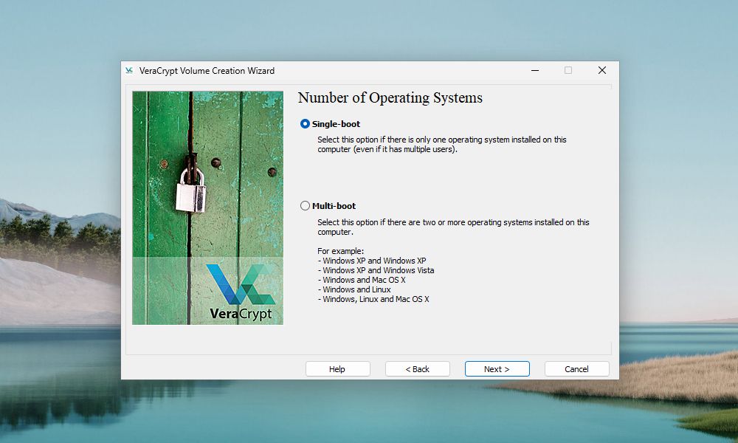Proceed with the Next > button
The width and height of the screenshot is (738, 443).
[497, 369]
